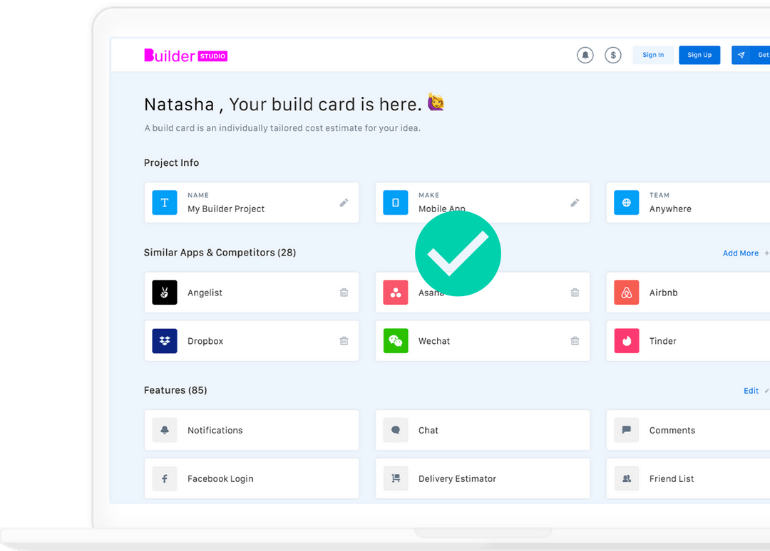The width and height of the screenshot is (770, 551).
Task: Click the Angelist label
Action: coord(205,293)
